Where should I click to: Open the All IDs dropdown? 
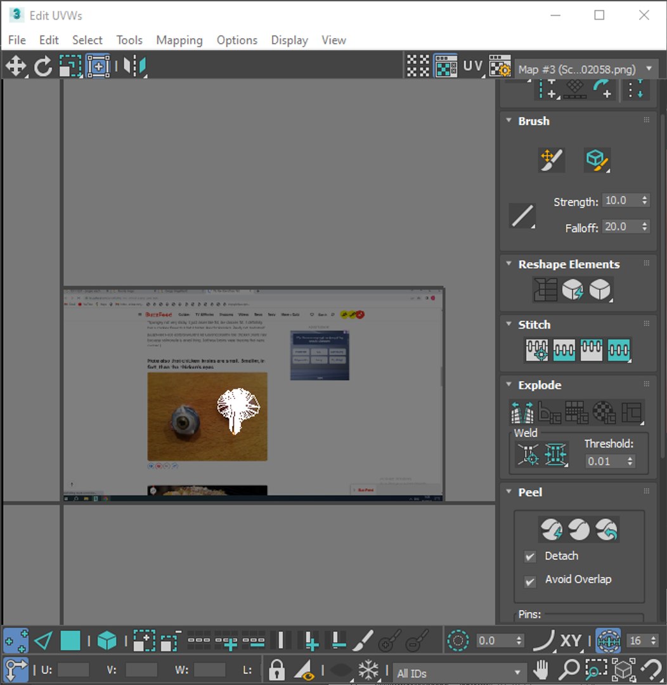point(458,673)
